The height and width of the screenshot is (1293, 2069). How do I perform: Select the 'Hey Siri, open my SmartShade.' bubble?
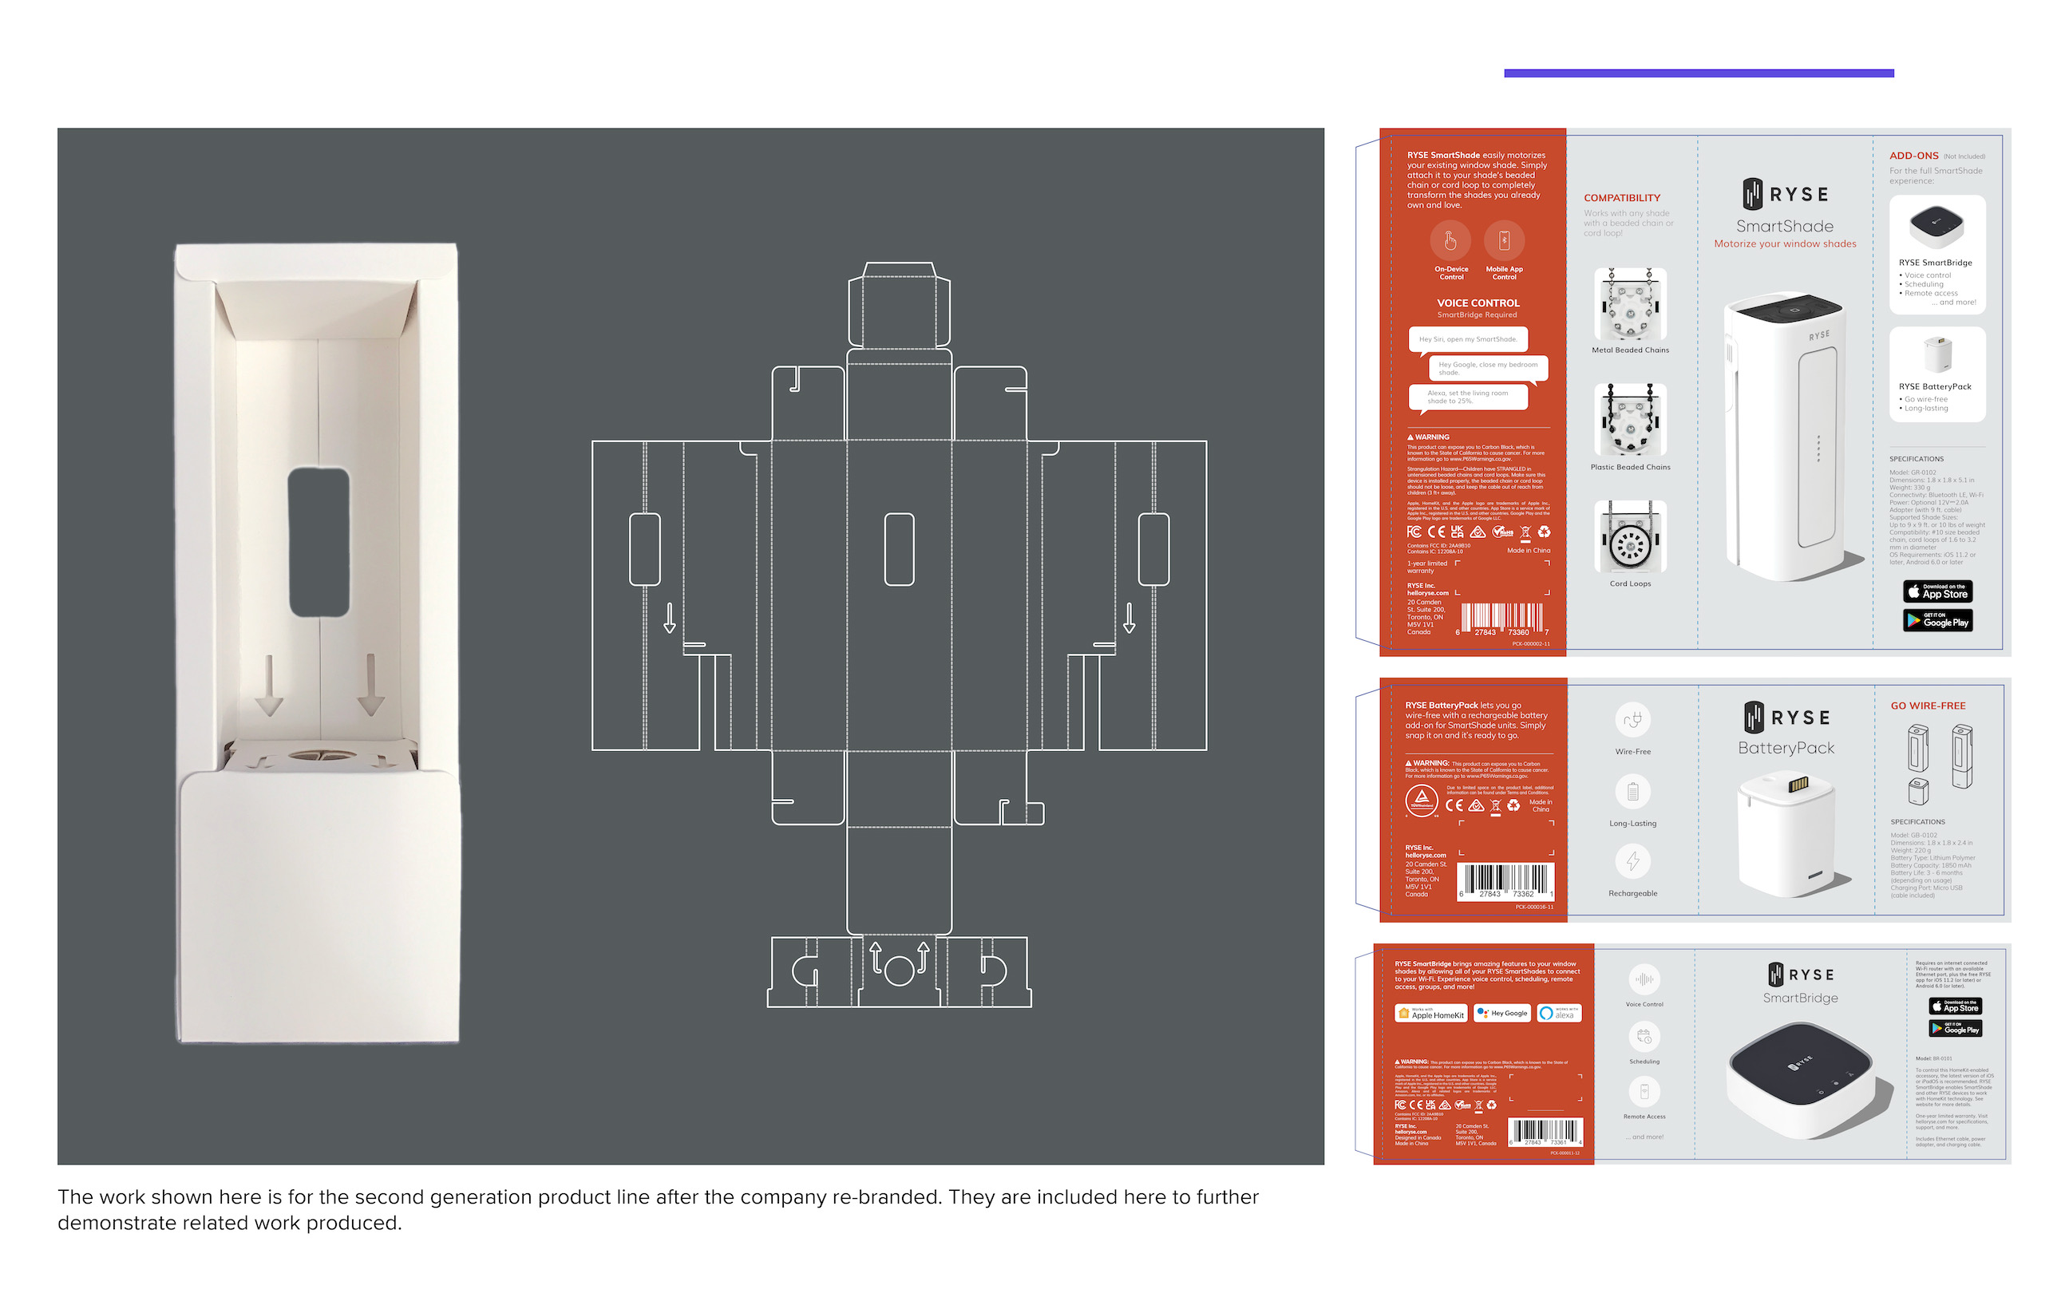pyautogui.click(x=1468, y=339)
